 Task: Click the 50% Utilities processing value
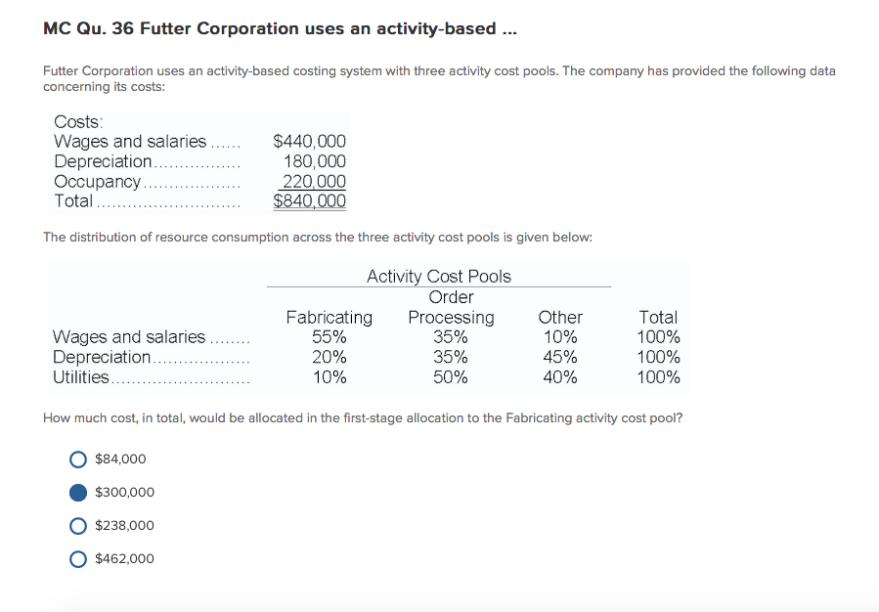[x=450, y=376]
